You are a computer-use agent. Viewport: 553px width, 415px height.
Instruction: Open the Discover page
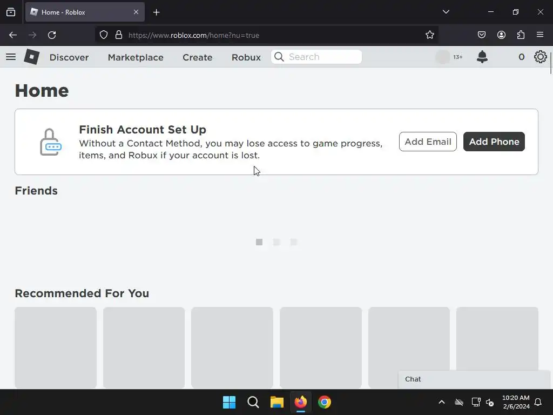[69, 57]
